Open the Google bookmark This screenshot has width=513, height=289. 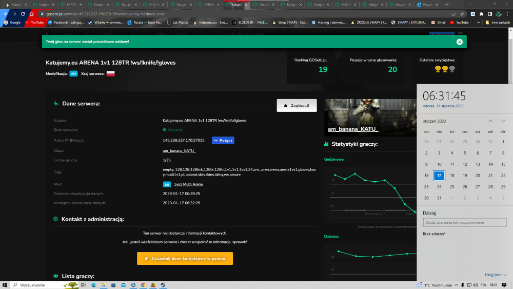pyautogui.click(x=12, y=23)
